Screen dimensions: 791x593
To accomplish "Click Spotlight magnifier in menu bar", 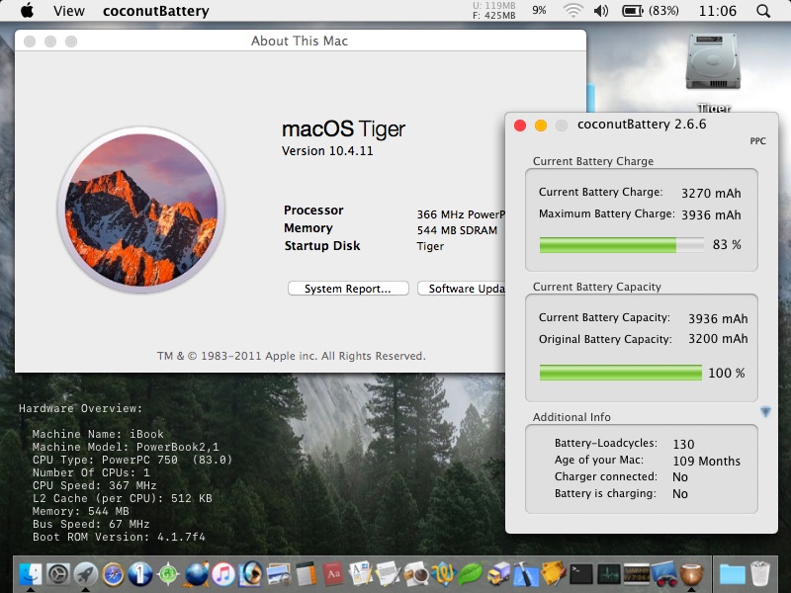I will [763, 11].
